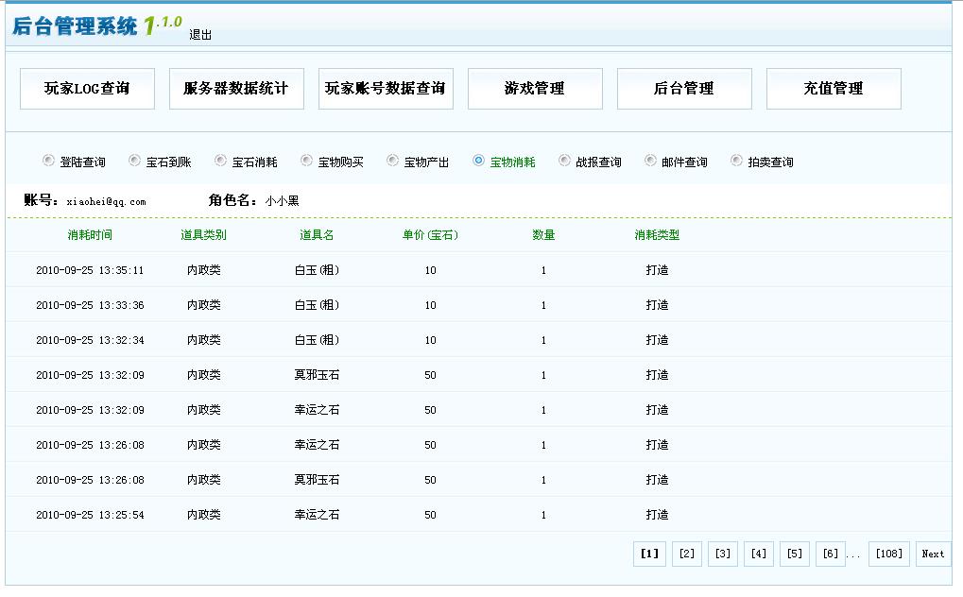Go to page 2 of results
Viewport: 963px width, 597px height.
point(687,554)
